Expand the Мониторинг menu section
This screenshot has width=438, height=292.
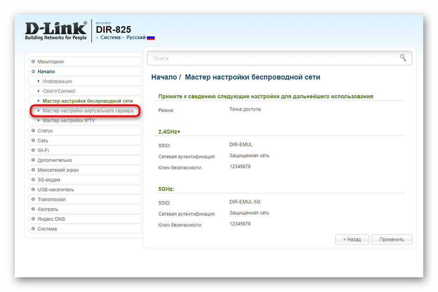(x=51, y=62)
